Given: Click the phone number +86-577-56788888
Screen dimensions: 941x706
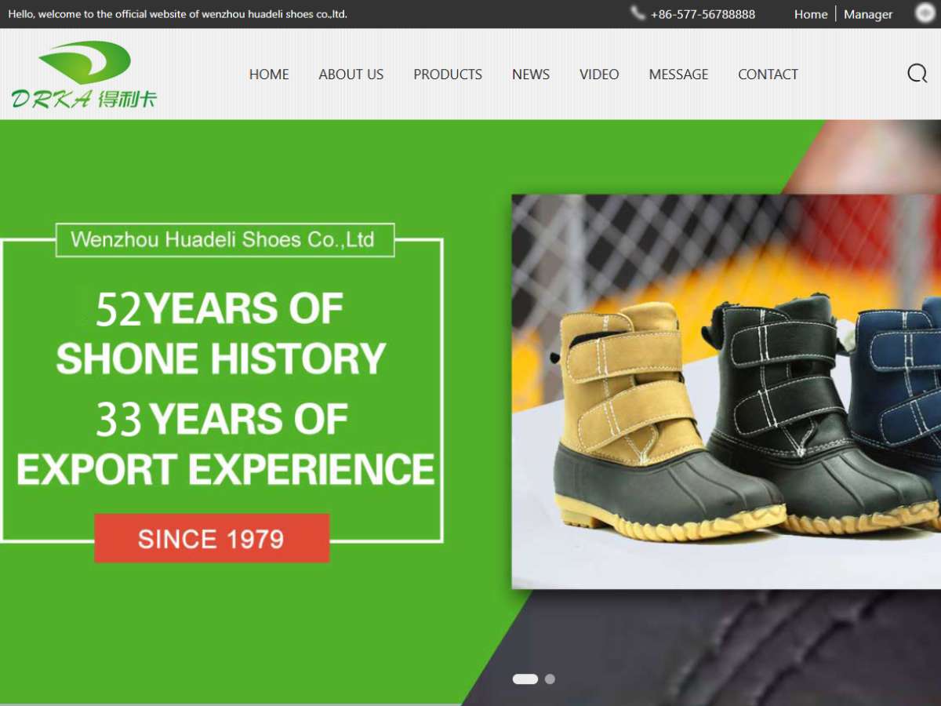Looking at the screenshot, I should pyautogui.click(x=703, y=14).
